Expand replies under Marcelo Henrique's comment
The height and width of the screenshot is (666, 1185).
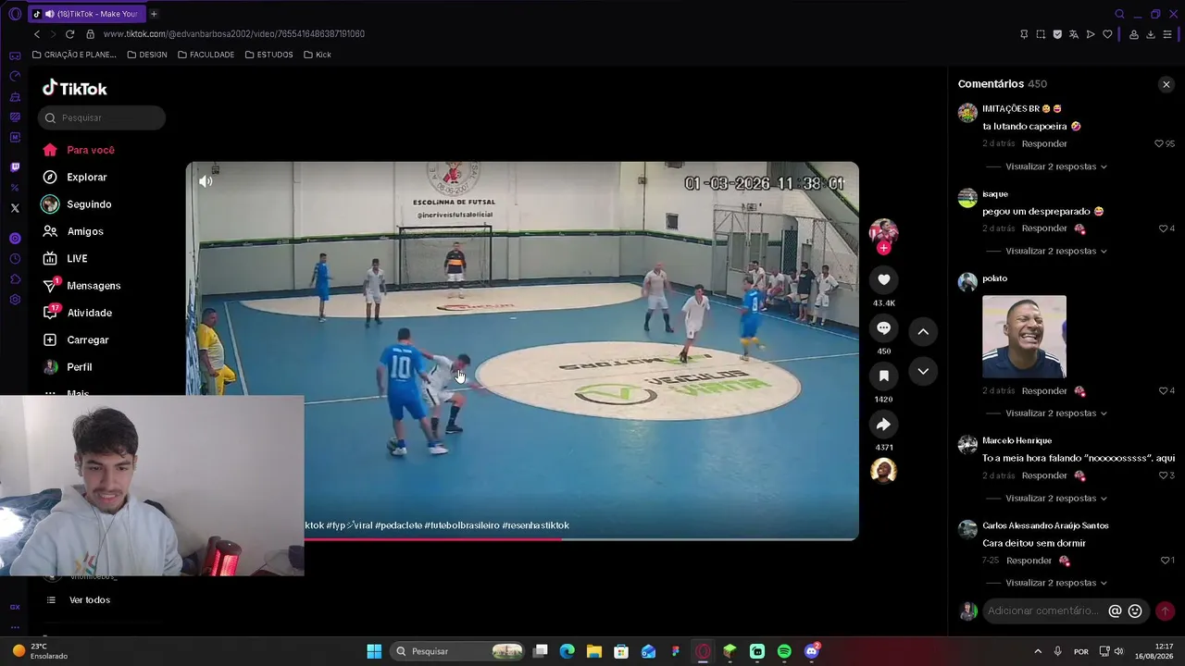pos(1055,499)
